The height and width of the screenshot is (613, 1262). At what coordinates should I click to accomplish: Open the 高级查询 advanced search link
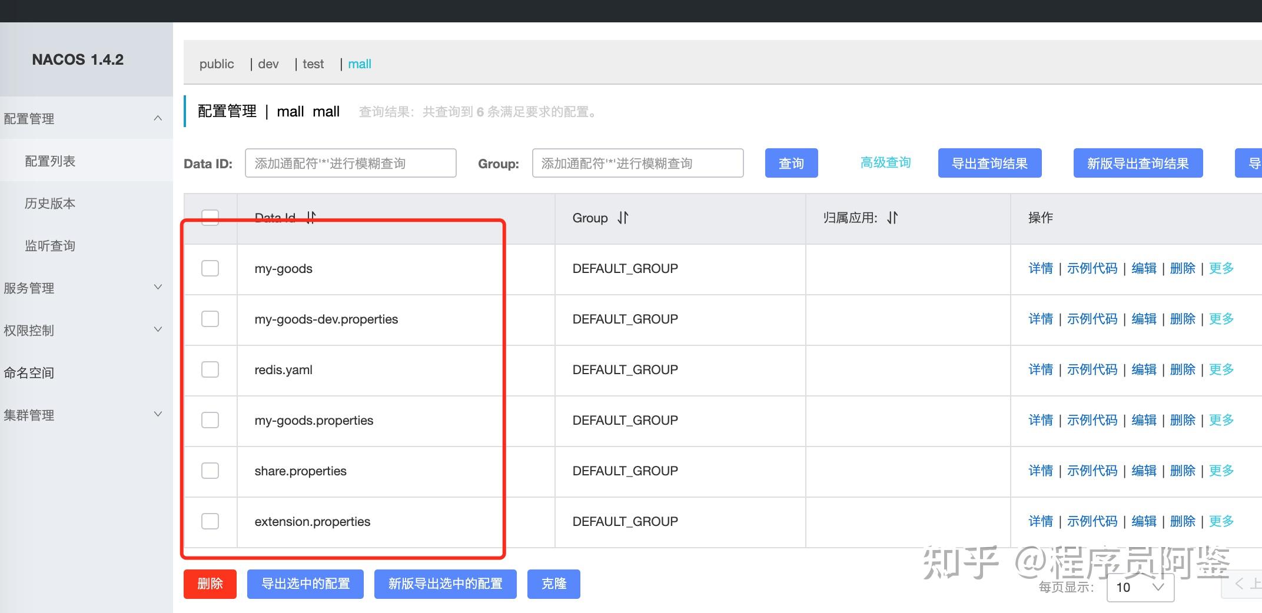[885, 162]
